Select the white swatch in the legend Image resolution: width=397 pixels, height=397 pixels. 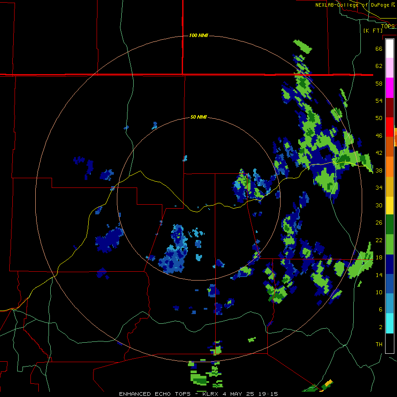click(x=390, y=49)
